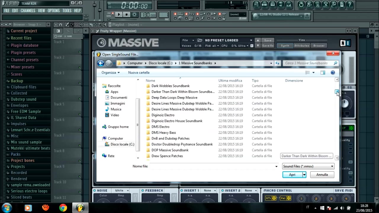
Task: Toggle the FEEDBACK section on/off LED
Action: click(x=143, y=191)
